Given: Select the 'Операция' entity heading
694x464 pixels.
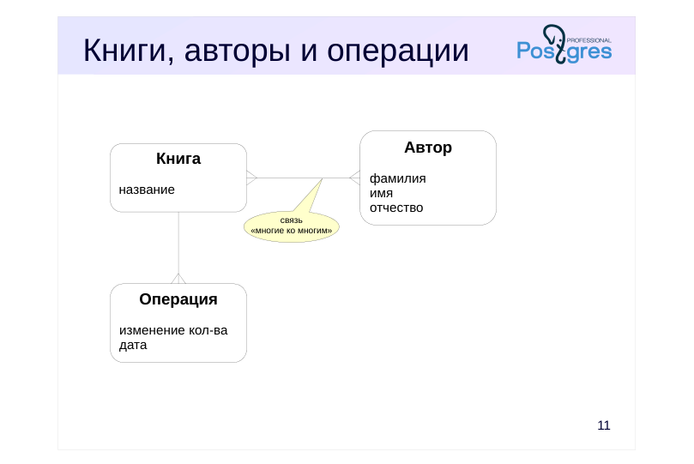Looking at the screenshot, I should (x=178, y=299).
